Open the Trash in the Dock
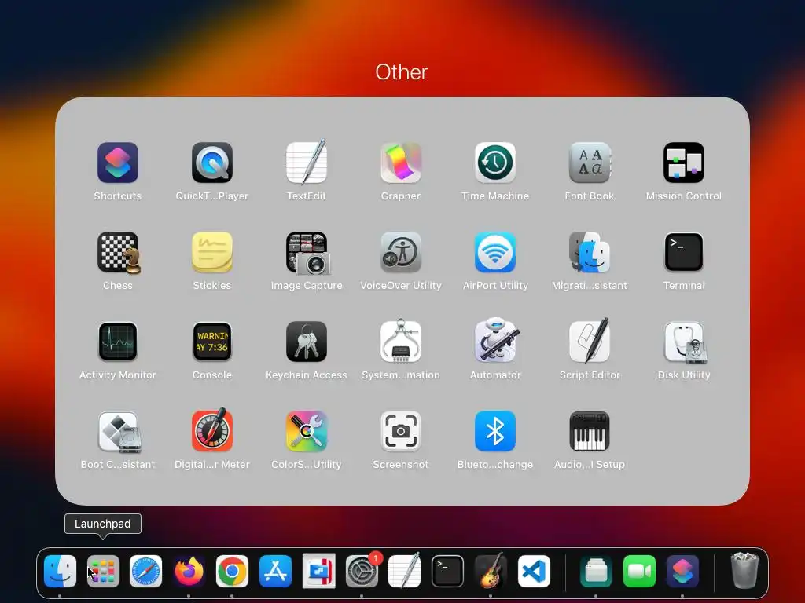 click(744, 570)
